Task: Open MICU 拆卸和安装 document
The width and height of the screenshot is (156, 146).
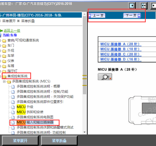Action: point(30,112)
